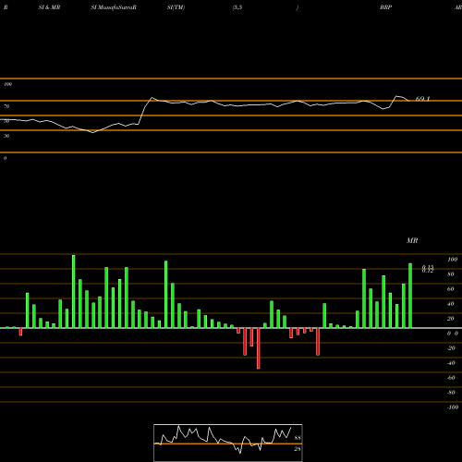Click the RSI axis label 30
Screen dimensions: 462x462
(x=6, y=136)
